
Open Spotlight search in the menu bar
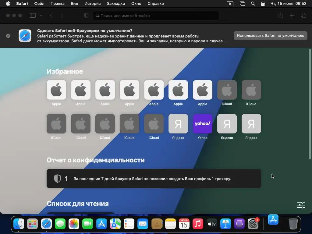253,4
